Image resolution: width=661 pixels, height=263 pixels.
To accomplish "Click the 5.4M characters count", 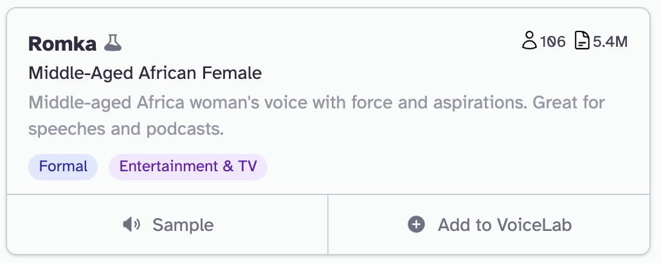I will 610,42.
